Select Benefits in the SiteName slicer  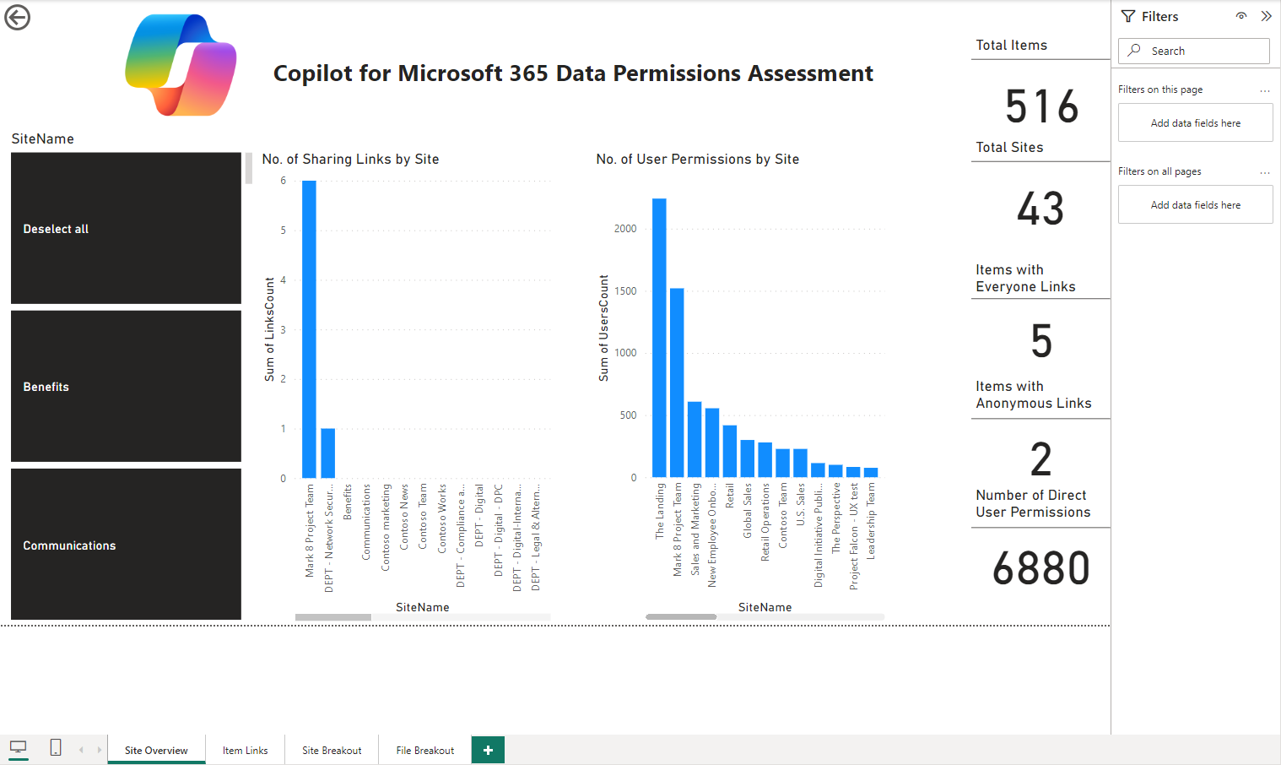pyautogui.click(x=125, y=386)
